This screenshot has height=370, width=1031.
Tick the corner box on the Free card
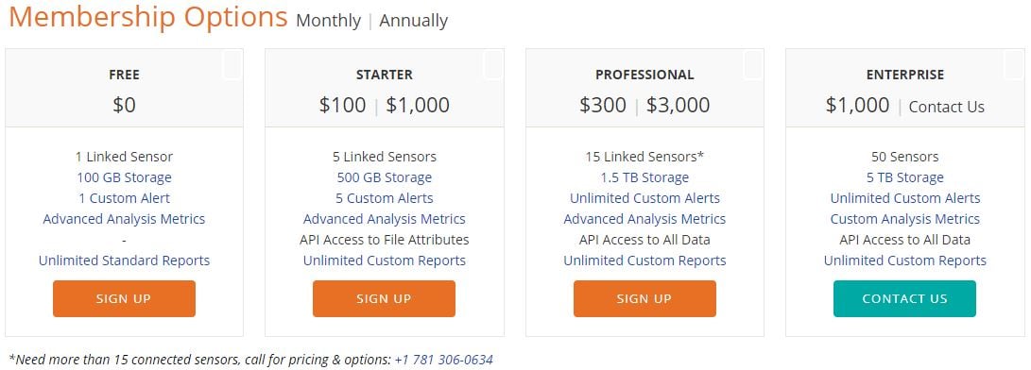coord(232,66)
